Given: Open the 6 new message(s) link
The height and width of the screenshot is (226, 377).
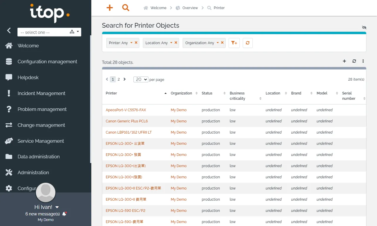Looking at the screenshot, I should 43,214.
